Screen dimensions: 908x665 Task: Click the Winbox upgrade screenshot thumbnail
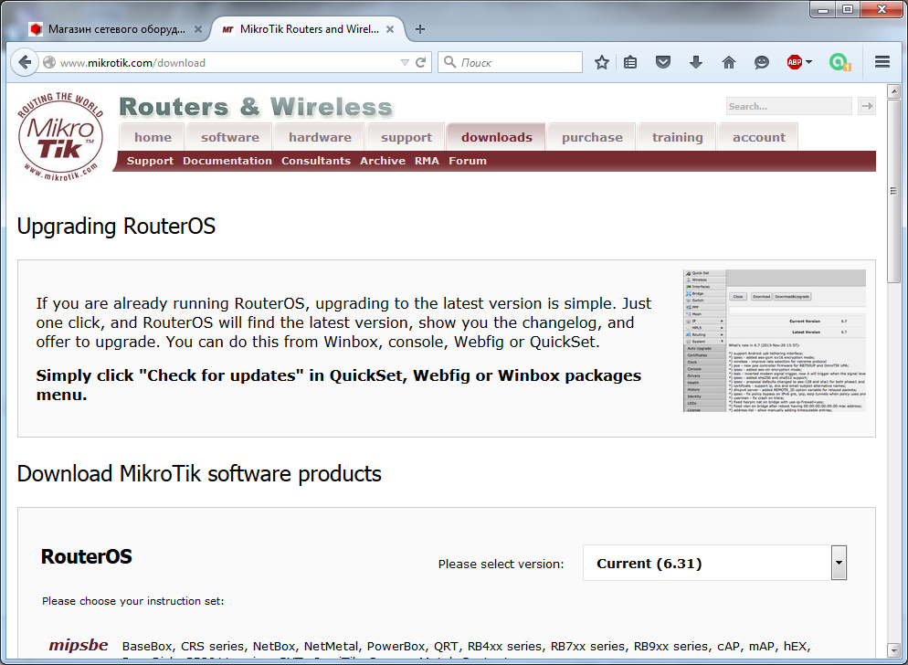tap(774, 341)
